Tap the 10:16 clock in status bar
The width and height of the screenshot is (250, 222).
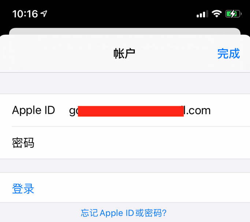coord(25,14)
